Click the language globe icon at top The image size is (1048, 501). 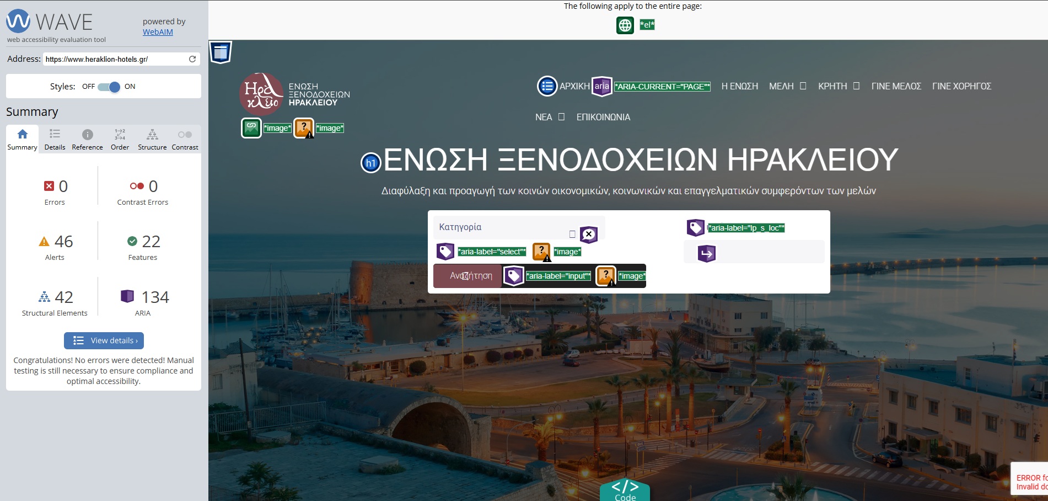[x=625, y=25]
